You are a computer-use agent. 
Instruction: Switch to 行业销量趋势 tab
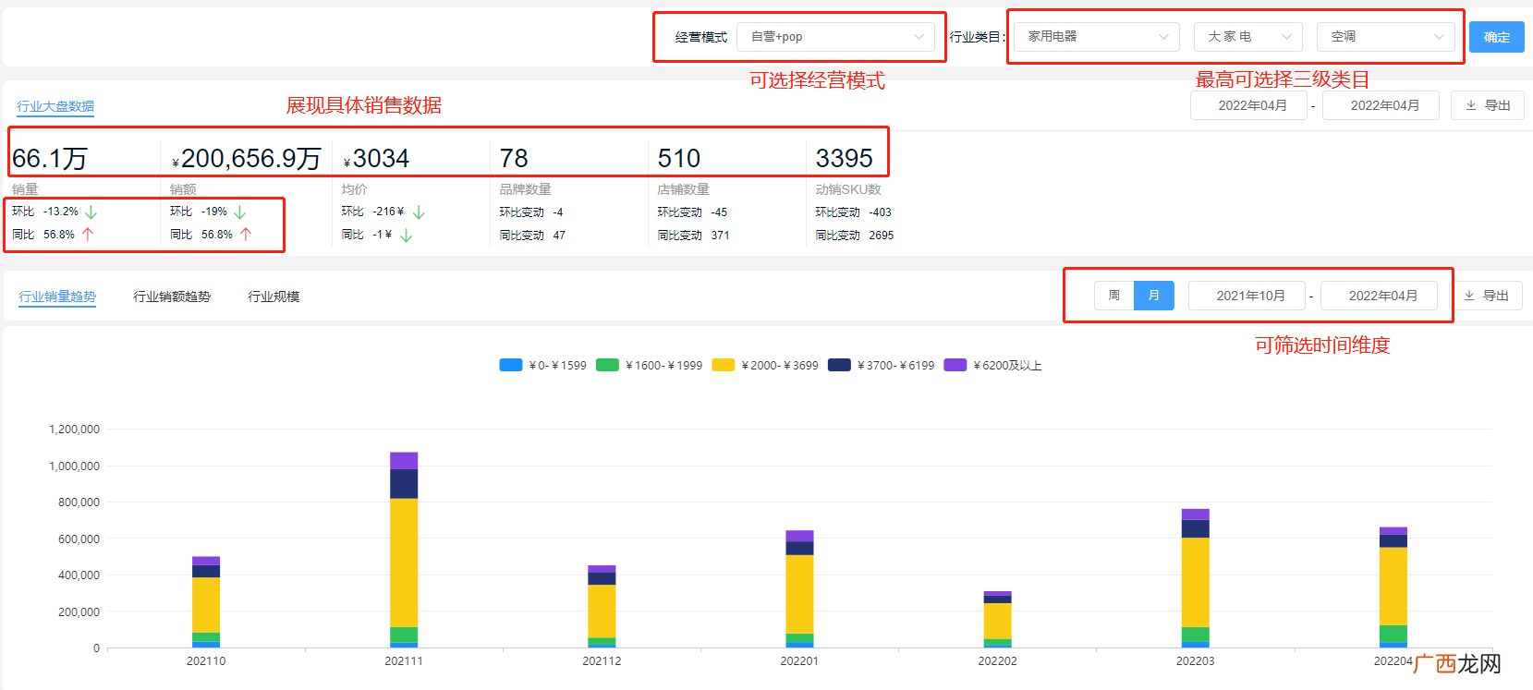(x=57, y=297)
